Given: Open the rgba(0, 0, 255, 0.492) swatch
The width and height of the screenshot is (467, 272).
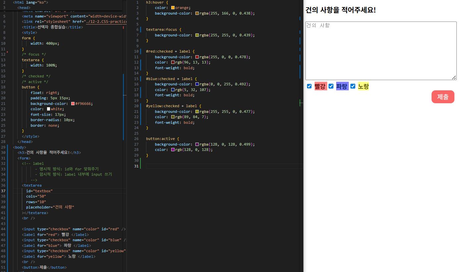Looking at the screenshot, I should click(x=197, y=84).
